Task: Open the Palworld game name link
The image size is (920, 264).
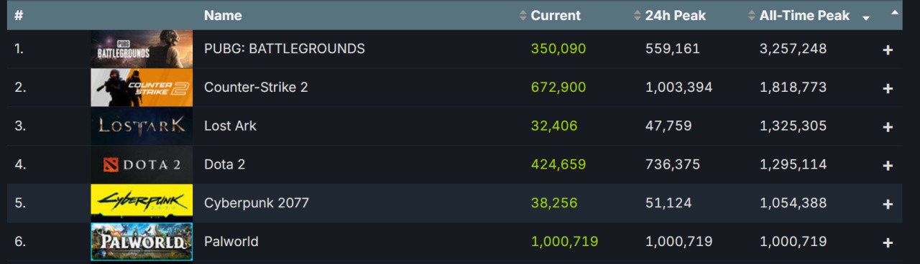Action: click(x=231, y=242)
